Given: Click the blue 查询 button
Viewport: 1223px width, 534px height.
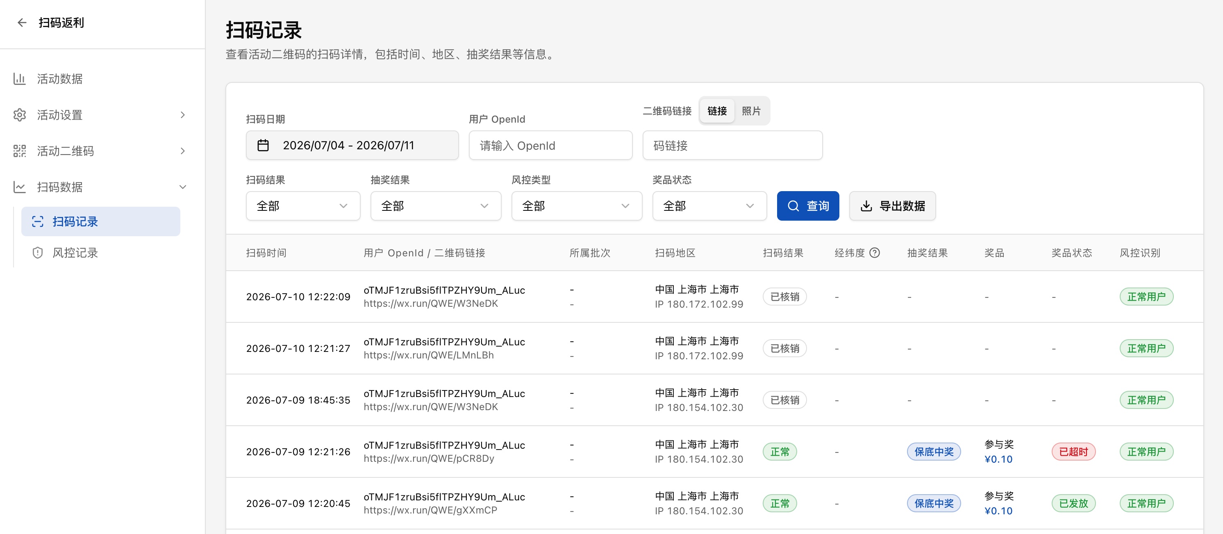Looking at the screenshot, I should [x=808, y=206].
